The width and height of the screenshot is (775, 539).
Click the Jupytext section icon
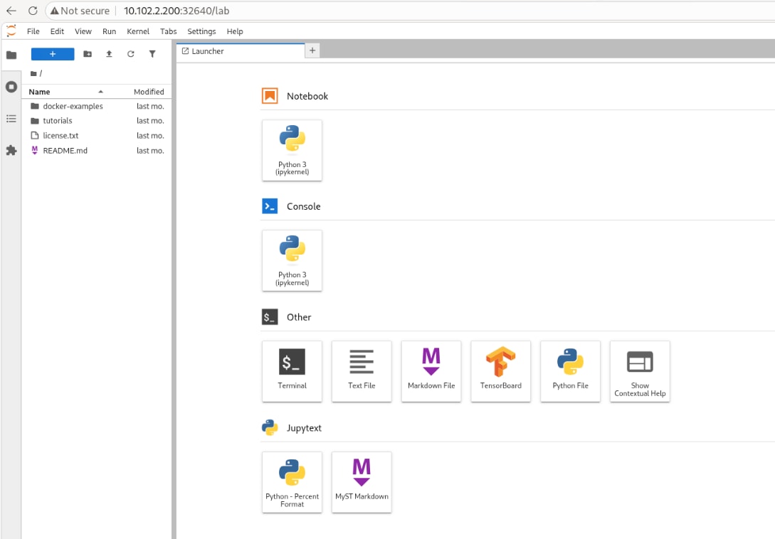click(x=270, y=427)
